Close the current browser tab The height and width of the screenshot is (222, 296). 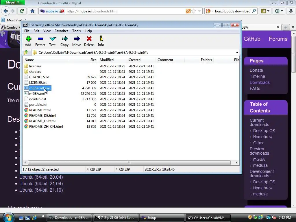(278, 27)
